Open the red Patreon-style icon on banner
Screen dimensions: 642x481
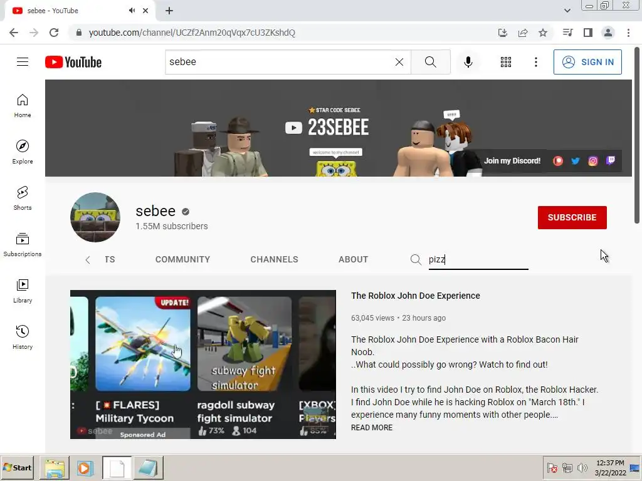click(x=557, y=161)
